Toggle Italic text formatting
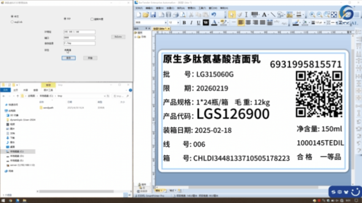Viewport: 362px width, 203px height. (x=191, y=23)
